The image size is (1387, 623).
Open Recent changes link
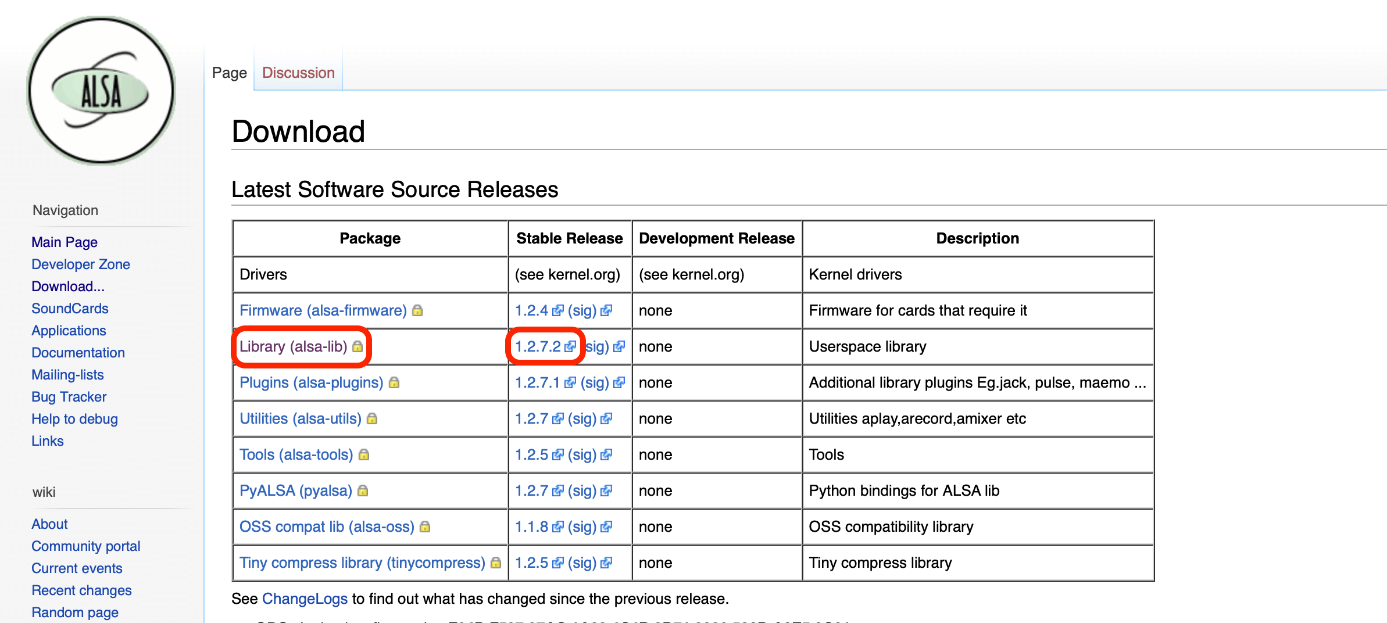pyautogui.click(x=81, y=590)
